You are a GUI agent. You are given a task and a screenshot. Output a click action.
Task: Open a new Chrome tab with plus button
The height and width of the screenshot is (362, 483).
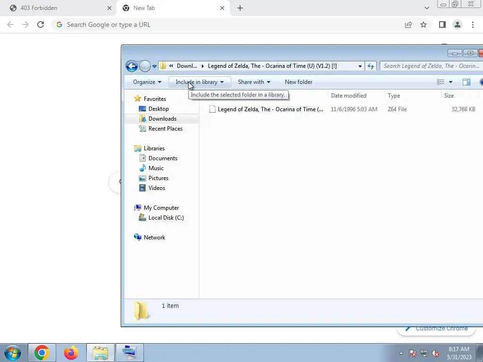coord(240,8)
